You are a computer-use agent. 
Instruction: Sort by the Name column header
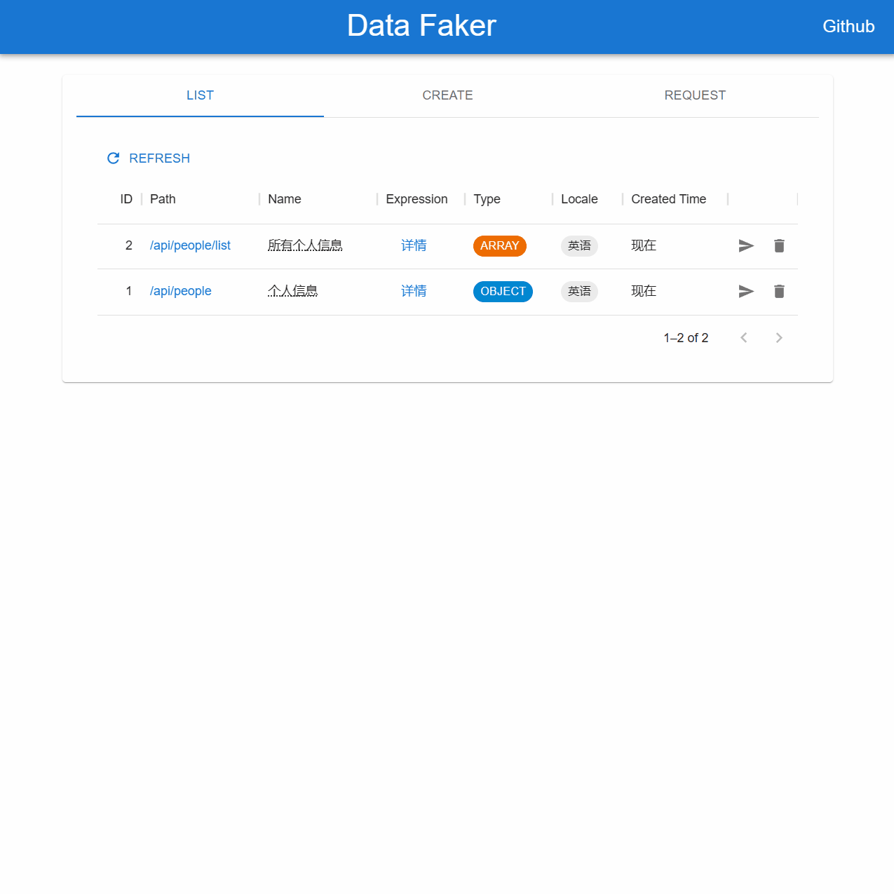285,199
